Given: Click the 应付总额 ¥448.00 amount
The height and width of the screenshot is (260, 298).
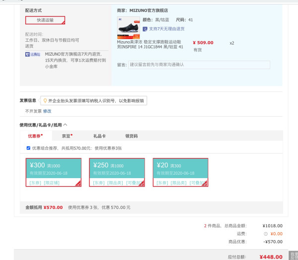Looking at the screenshot, I should point(271,257).
